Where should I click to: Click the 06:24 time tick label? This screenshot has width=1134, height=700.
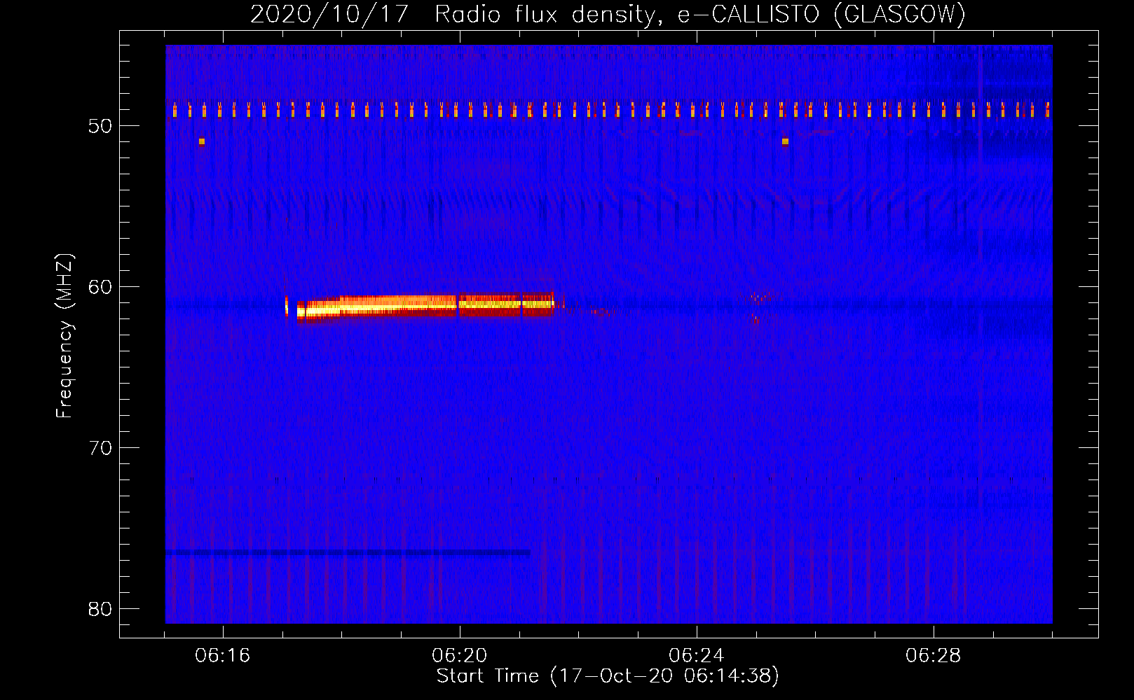pos(697,656)
